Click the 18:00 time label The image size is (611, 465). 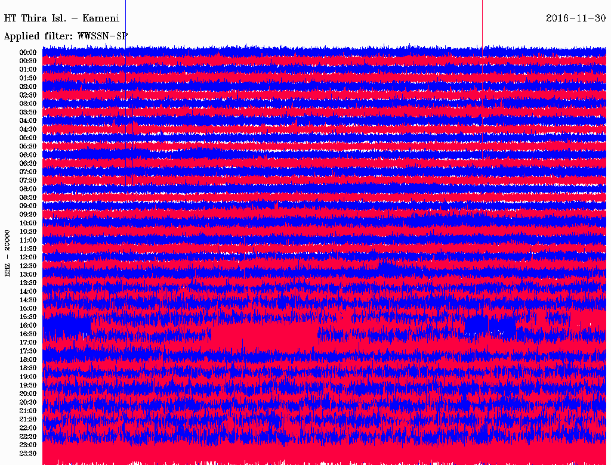point(28,359)
